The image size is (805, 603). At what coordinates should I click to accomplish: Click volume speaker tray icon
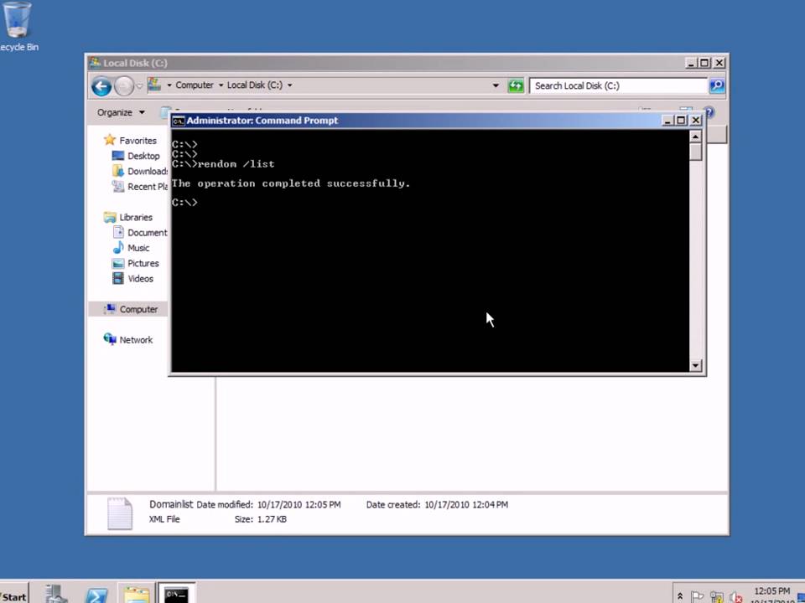point(735,597)
